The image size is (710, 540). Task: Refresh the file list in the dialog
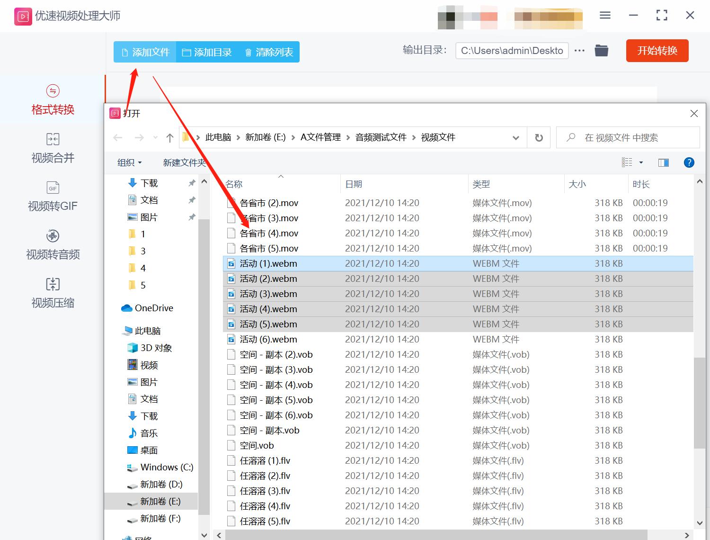539,137
